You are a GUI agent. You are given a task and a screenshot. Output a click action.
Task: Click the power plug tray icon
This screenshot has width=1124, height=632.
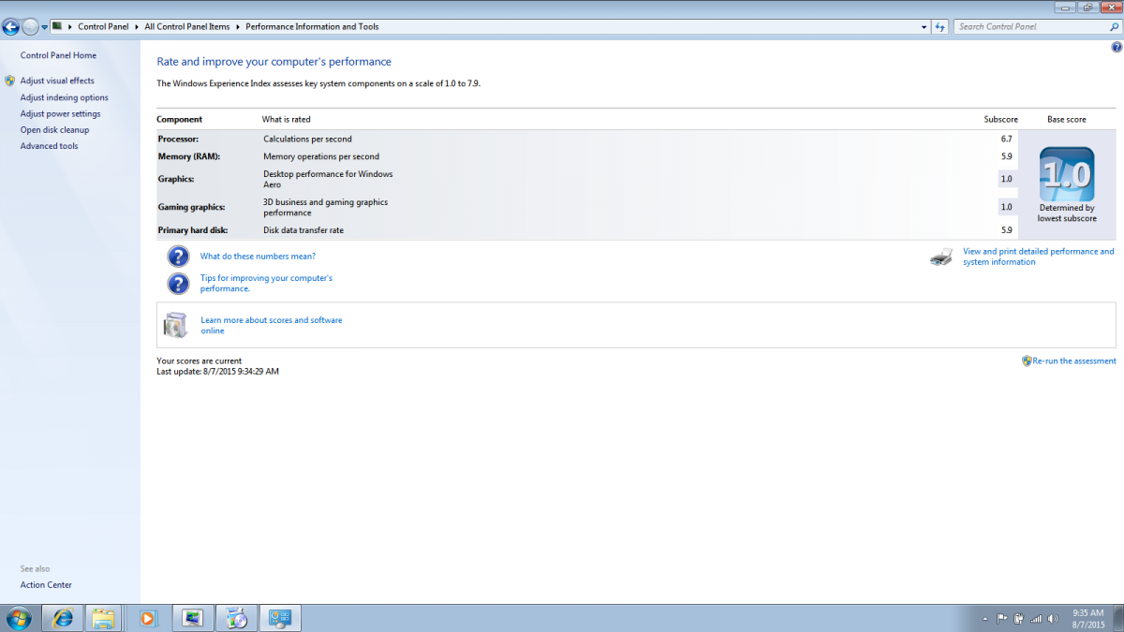pyautogui.click(x=1019, y=619)
